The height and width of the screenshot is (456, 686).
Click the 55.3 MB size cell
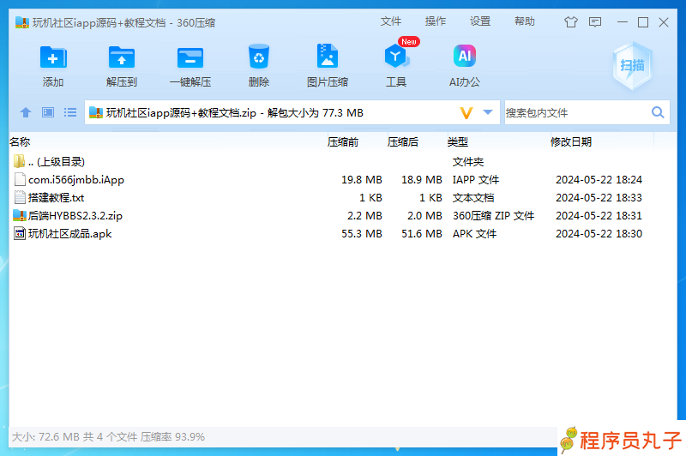click(x=361, y=234)
